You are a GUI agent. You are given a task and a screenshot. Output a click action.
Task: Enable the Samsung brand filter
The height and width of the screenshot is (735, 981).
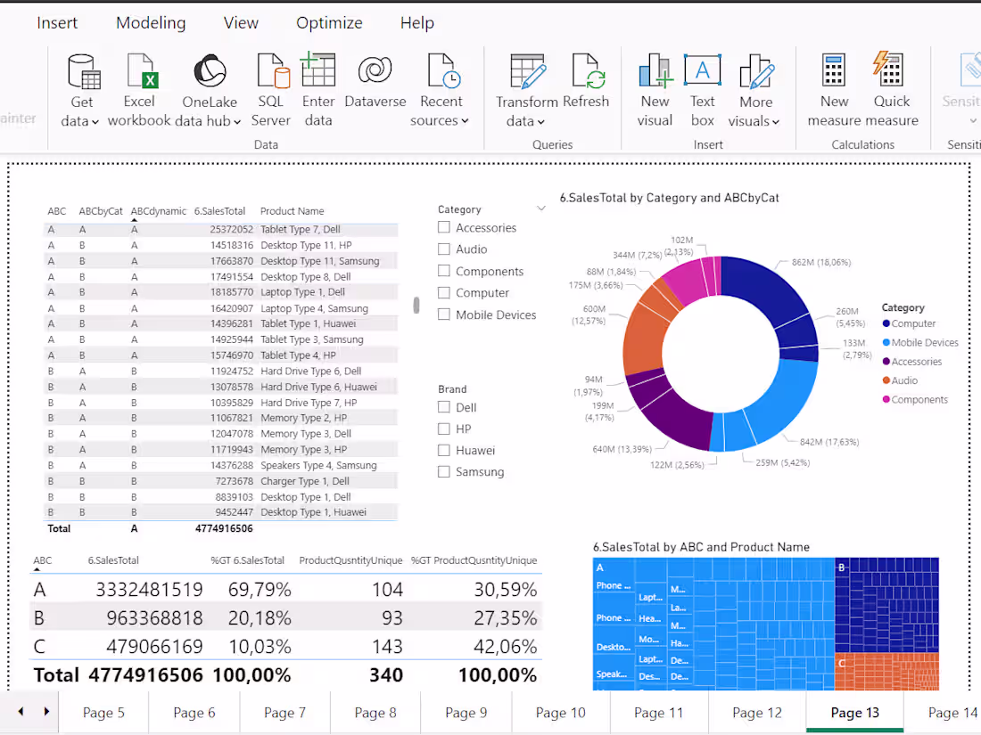443,471
